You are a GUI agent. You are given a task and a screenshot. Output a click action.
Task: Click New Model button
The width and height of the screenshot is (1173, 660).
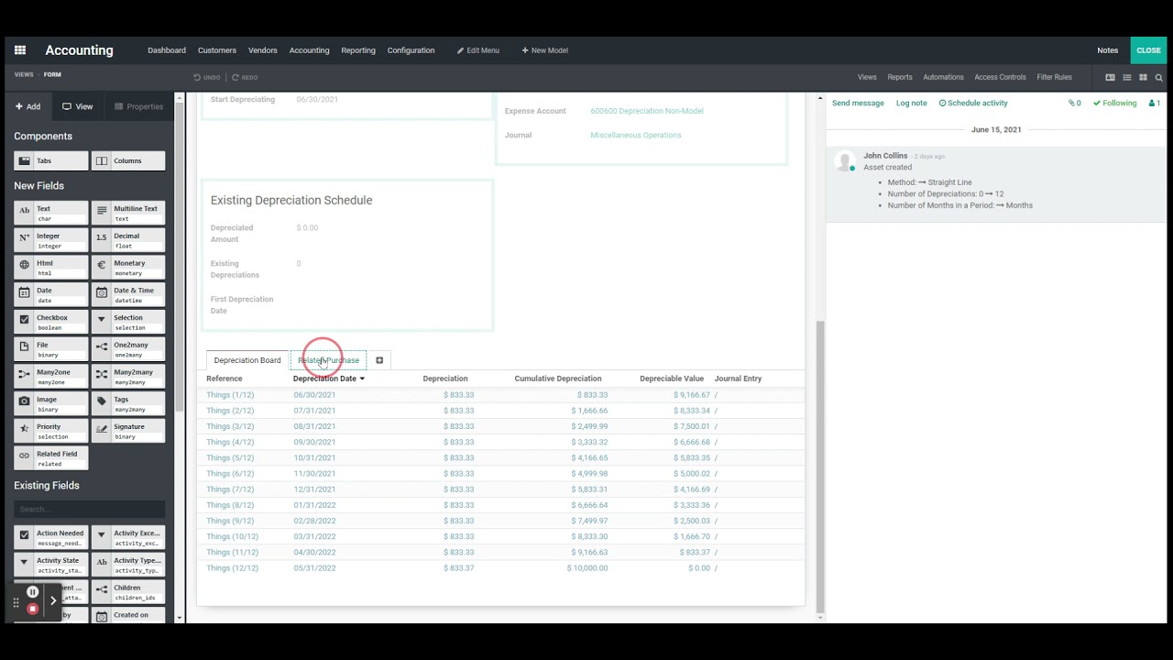tap(545, 50)
